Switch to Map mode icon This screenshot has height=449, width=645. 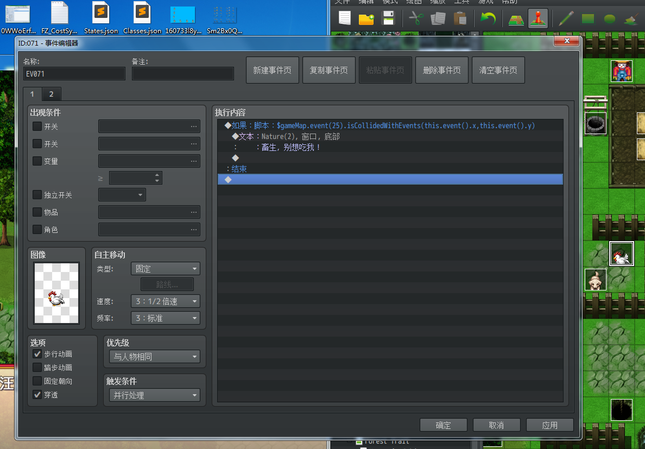tap(516, 18)
